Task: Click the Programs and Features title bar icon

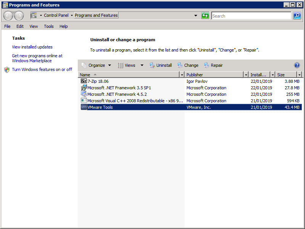Action: point(5,5)
